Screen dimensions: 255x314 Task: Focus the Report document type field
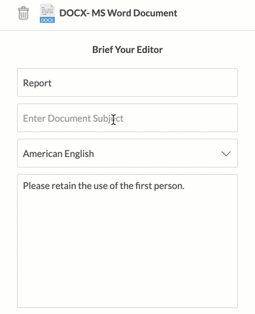pos(127,82)
